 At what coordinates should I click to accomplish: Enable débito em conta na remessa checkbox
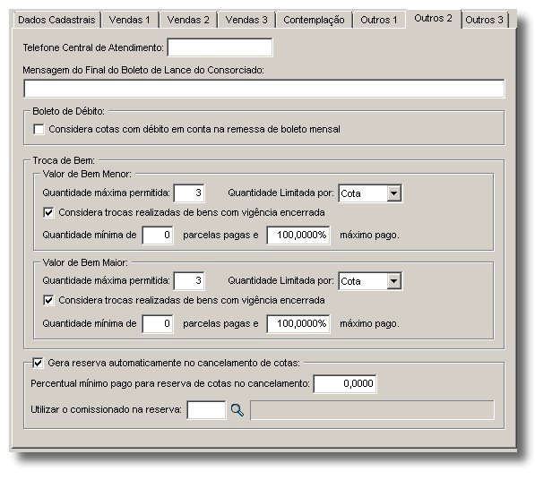tap(39, 130)
